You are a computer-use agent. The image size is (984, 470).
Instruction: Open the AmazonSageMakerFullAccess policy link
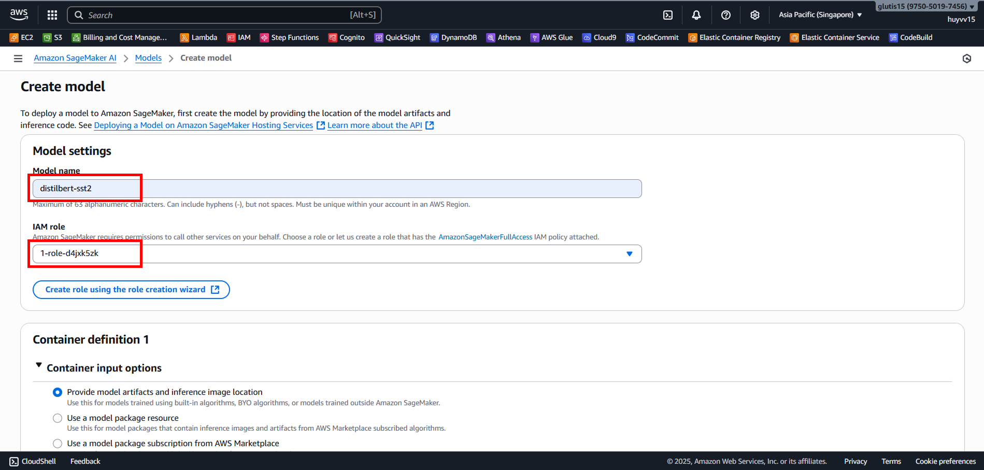[485, 237]
